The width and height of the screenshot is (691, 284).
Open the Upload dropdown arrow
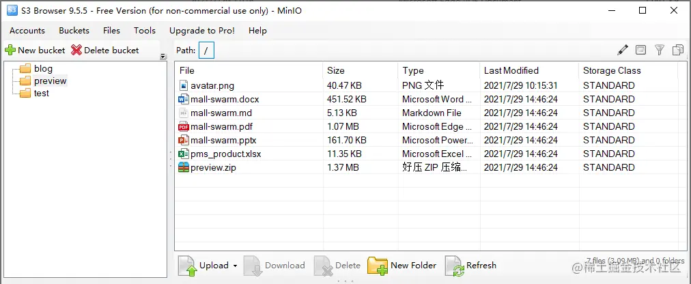(x=235, y=266)
